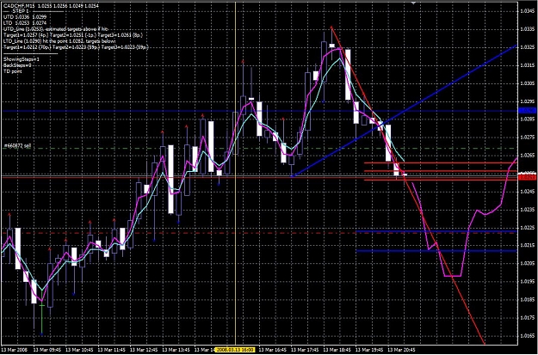Click the blue 1.0290 price tag on axis

(528, 110)
